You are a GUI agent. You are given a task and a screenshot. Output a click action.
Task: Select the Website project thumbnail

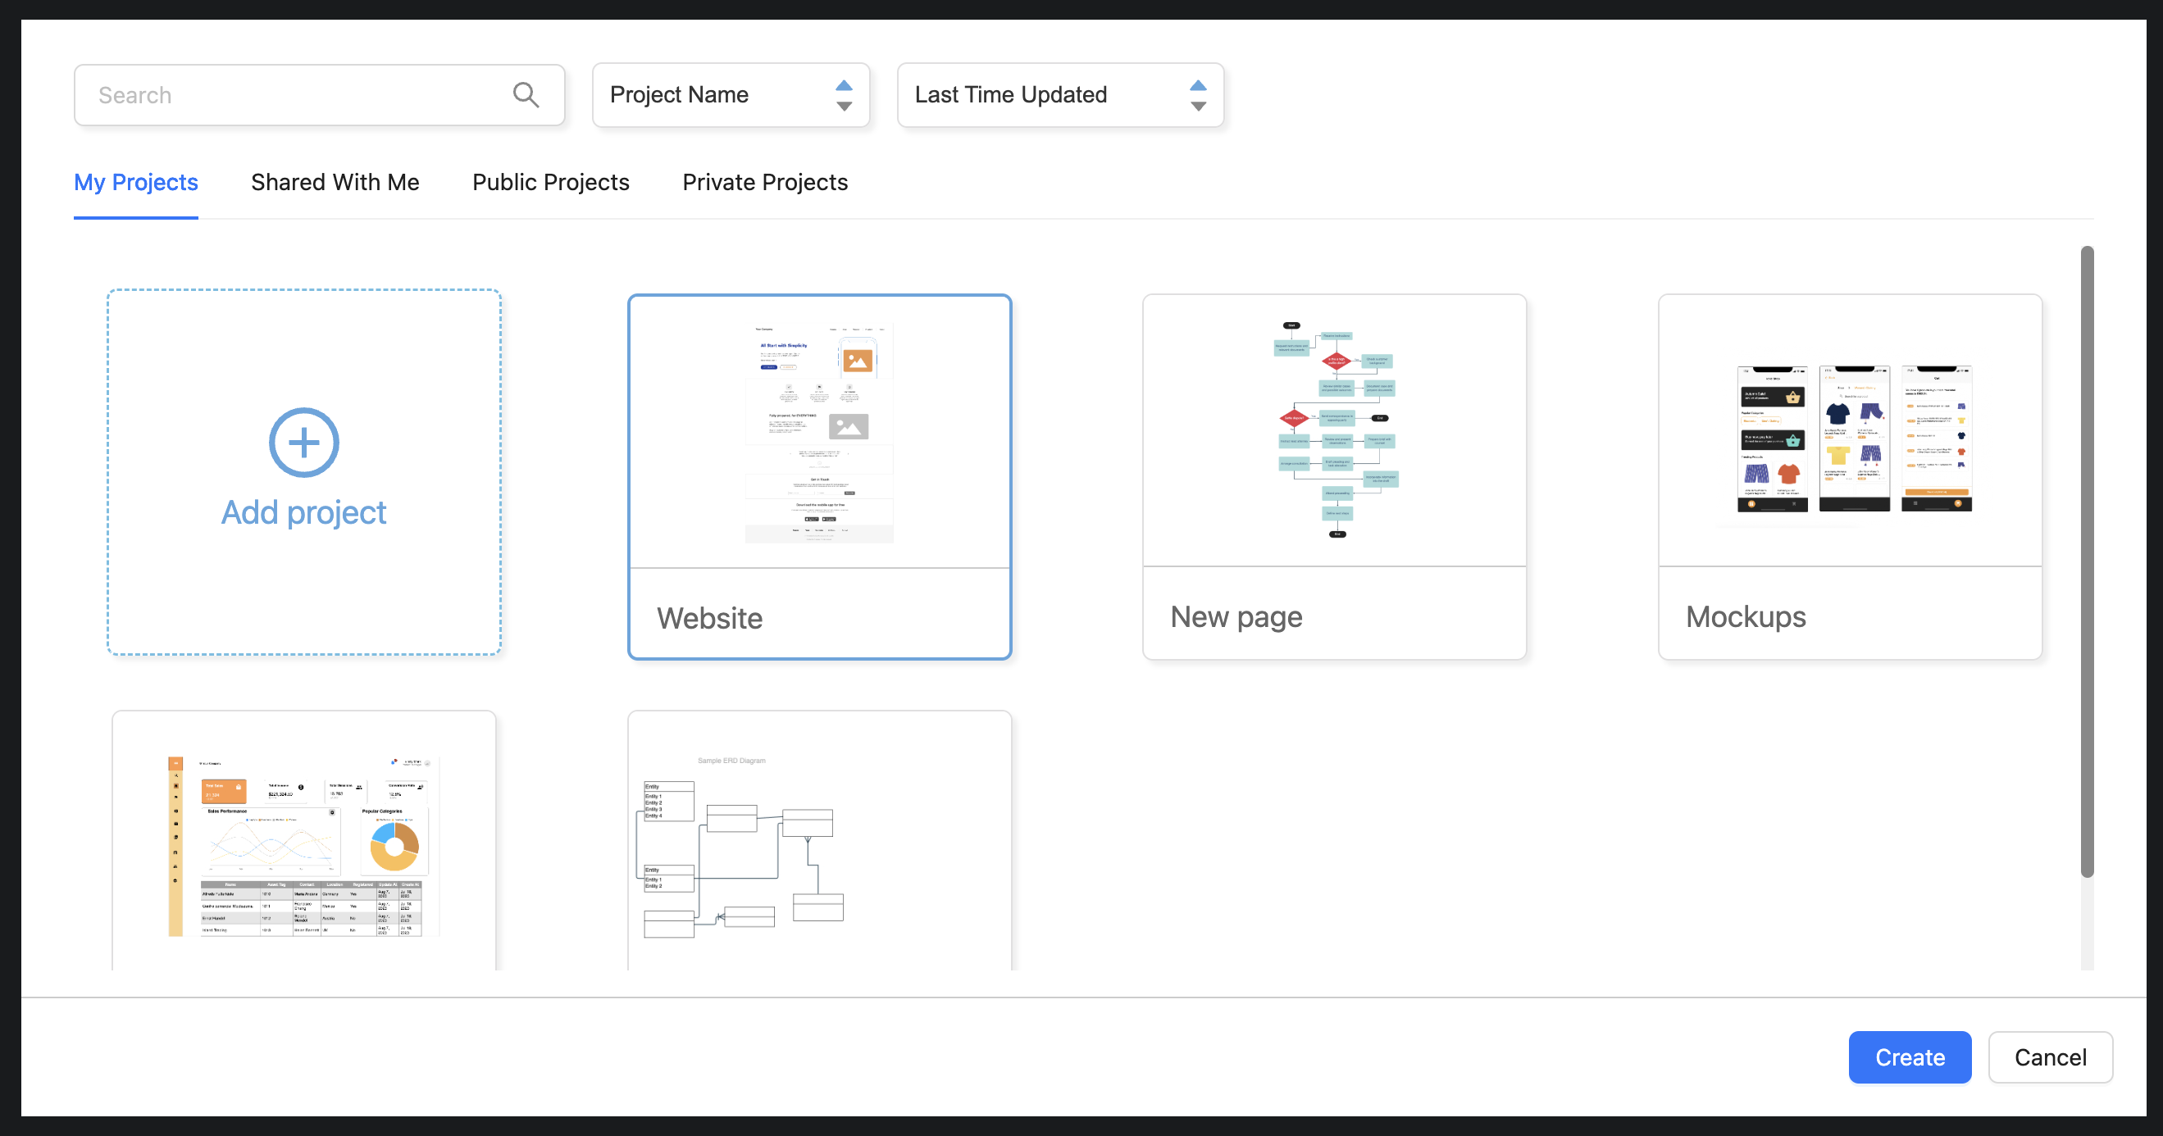(x=819, y=433)
